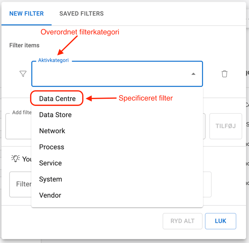Viewport: 249px width, 243px height.
Task: Select Data Centre from the list
Action: (57, 99)
